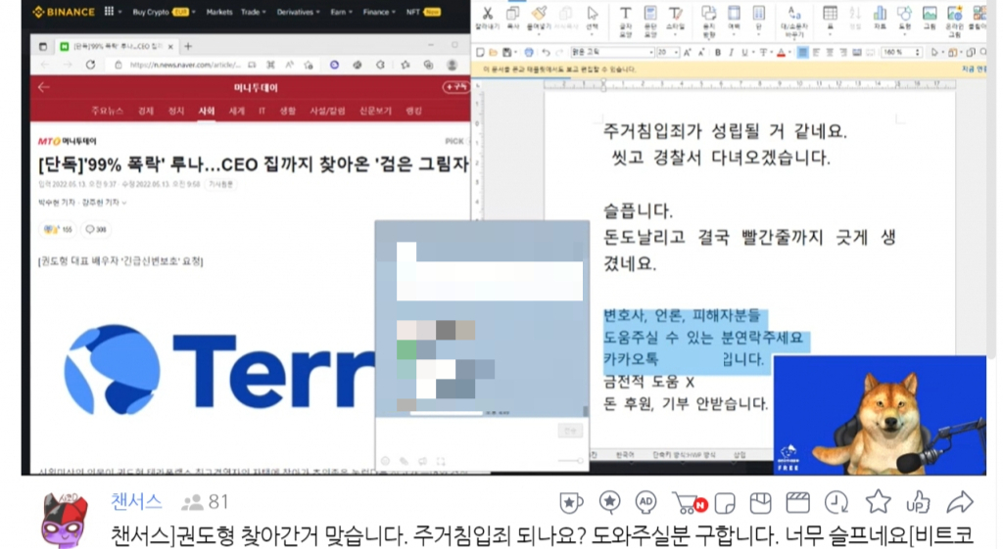Favorite the broadcast with star outline
Image resolution: width=1003 pixels, height=549 pixels.
(878, 502)
